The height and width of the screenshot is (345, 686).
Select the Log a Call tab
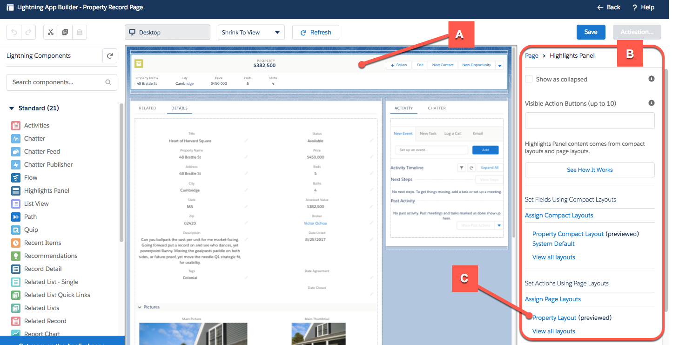pos(453,133)
